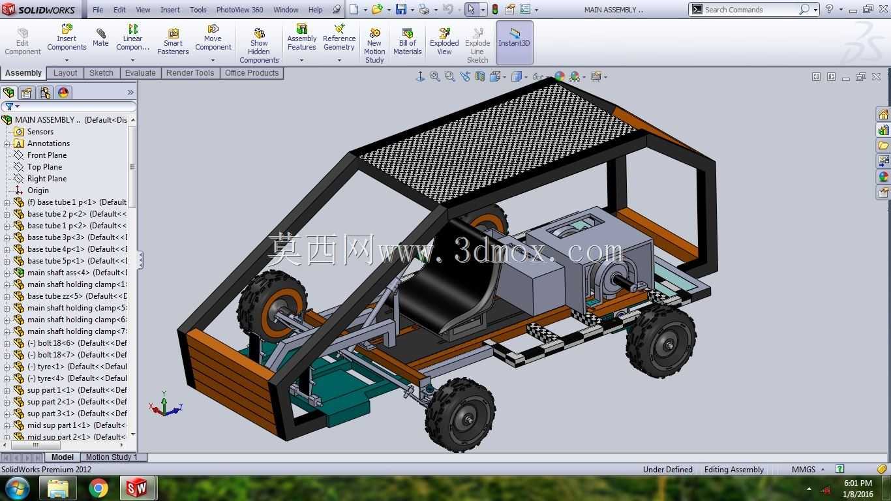
Task: Open the Tools menu
Action: [x=198, y=10]
